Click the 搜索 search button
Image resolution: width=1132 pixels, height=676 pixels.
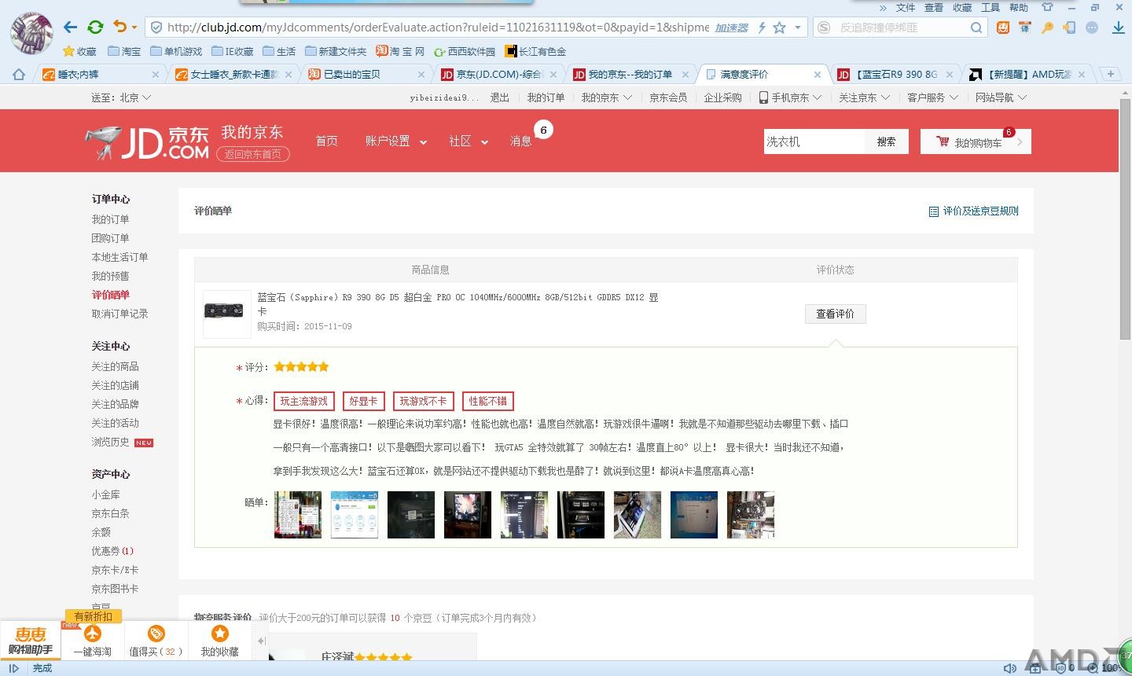887,141
